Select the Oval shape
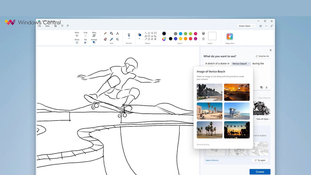This screenshot has width=311, height=175. (x=152, y=33)
